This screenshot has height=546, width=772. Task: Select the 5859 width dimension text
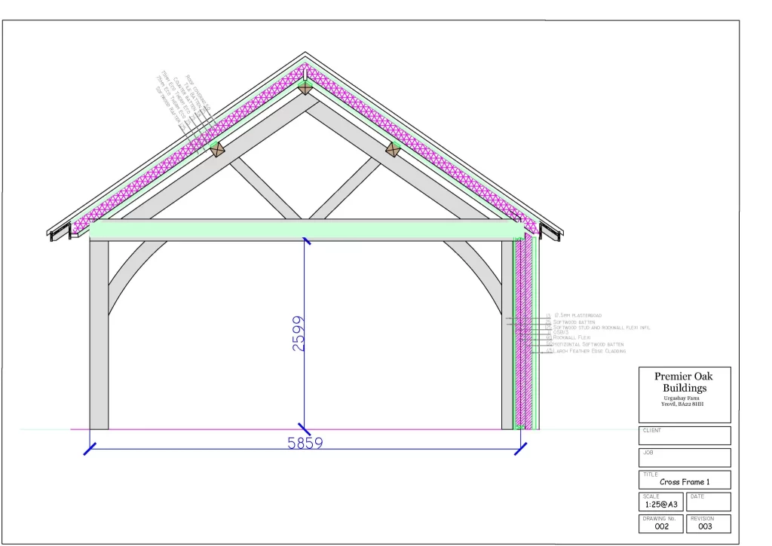click(x=305, y=444)
